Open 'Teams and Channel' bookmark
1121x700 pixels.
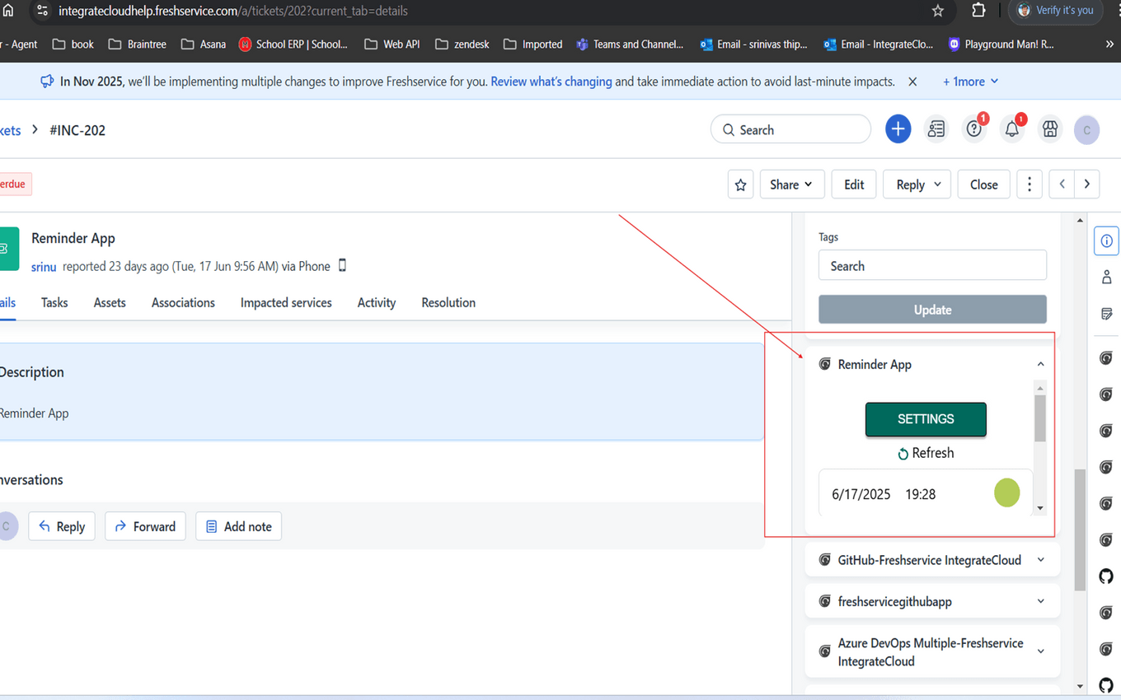click(x=630, y=44)
